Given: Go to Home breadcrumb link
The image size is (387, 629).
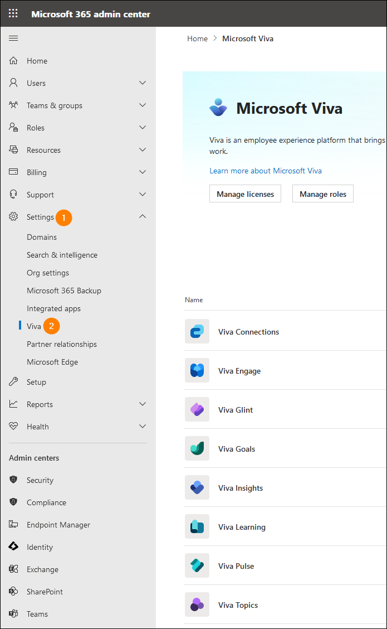Looking at the screenshot, I should [x=198, y=38].
